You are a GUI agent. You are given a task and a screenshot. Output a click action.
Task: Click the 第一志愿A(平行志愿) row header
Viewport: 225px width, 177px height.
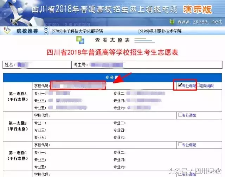coord(18,97)
